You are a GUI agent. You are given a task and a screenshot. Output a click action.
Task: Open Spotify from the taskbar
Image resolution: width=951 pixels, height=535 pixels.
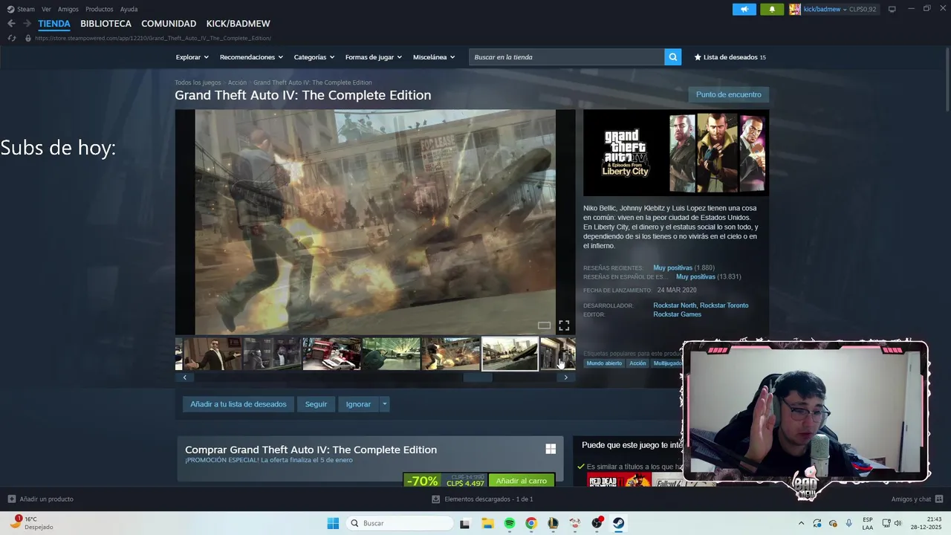(x=510, y=523)
